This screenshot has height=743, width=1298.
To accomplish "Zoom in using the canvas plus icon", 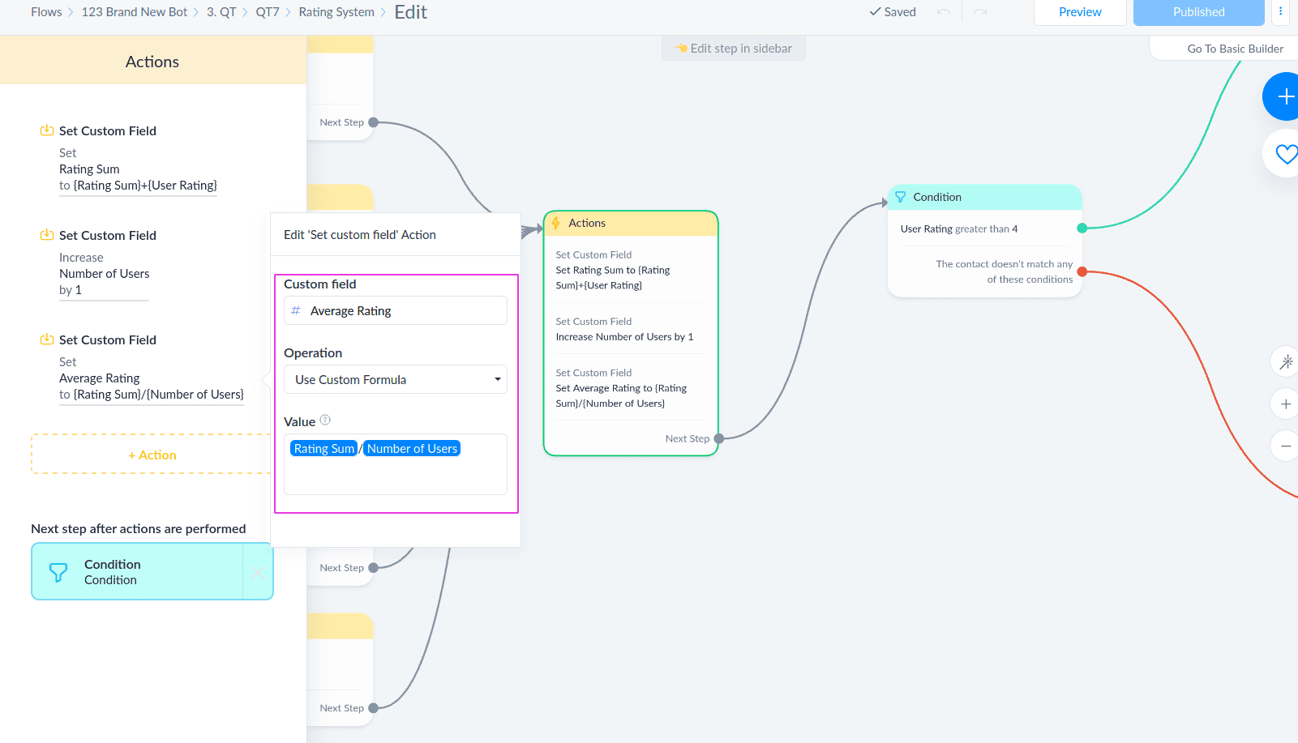I will pyautogui.click(x=1285, y=404).
